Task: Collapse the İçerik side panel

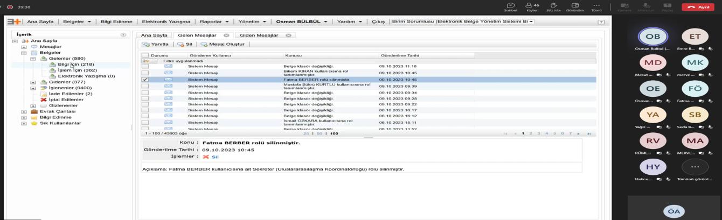Action: [123, 34]
